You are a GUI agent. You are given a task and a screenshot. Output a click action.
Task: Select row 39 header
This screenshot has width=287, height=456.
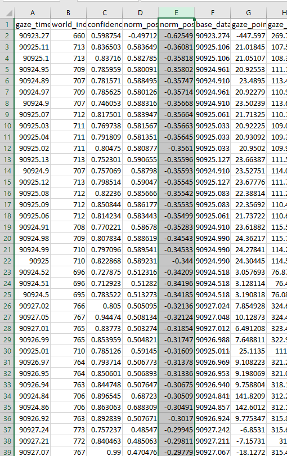coord(7,452)
